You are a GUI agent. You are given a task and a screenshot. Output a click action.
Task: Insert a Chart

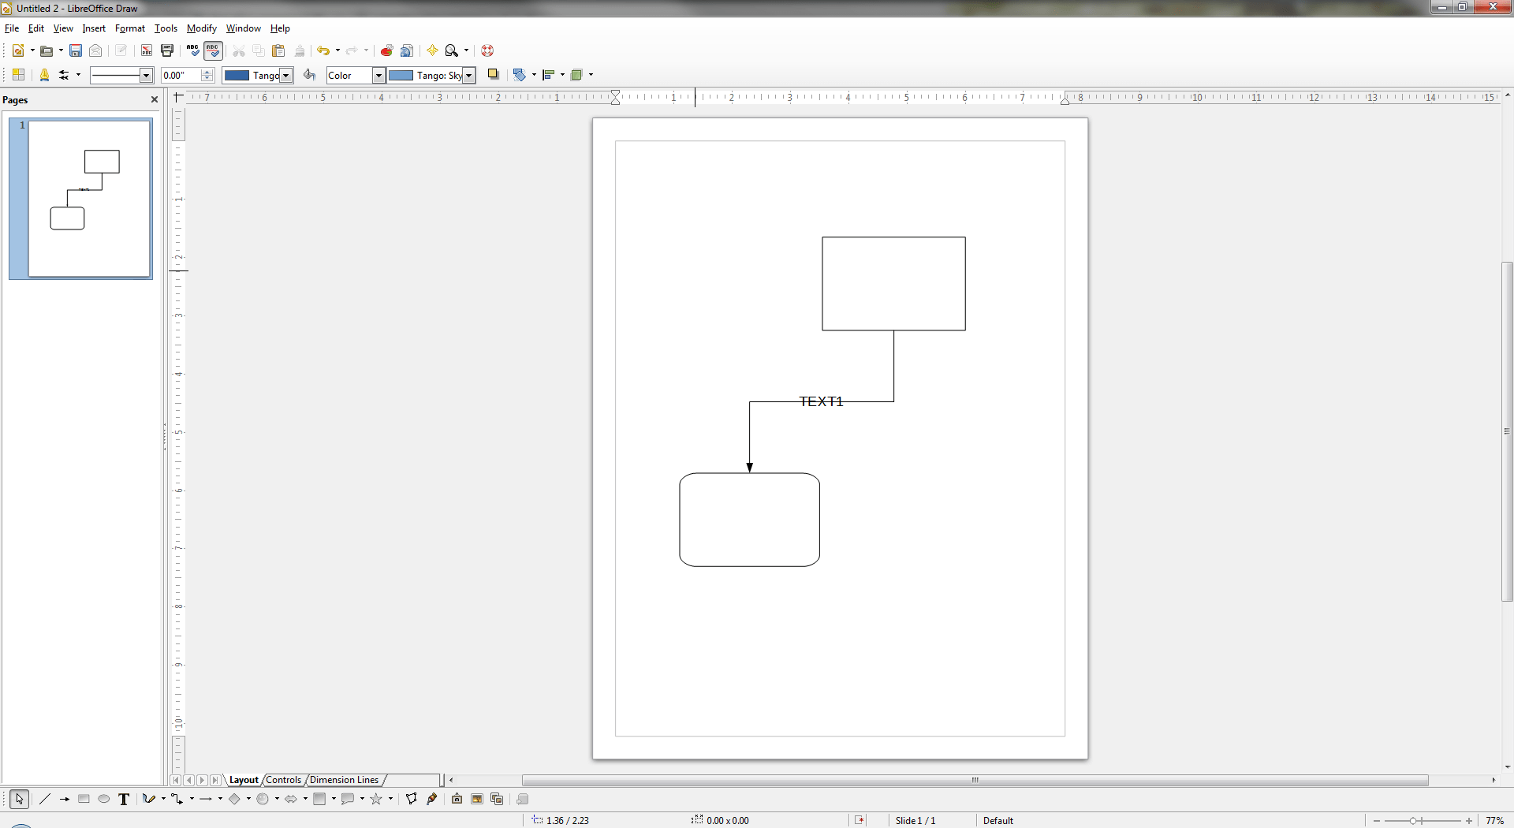coord(386,50)
